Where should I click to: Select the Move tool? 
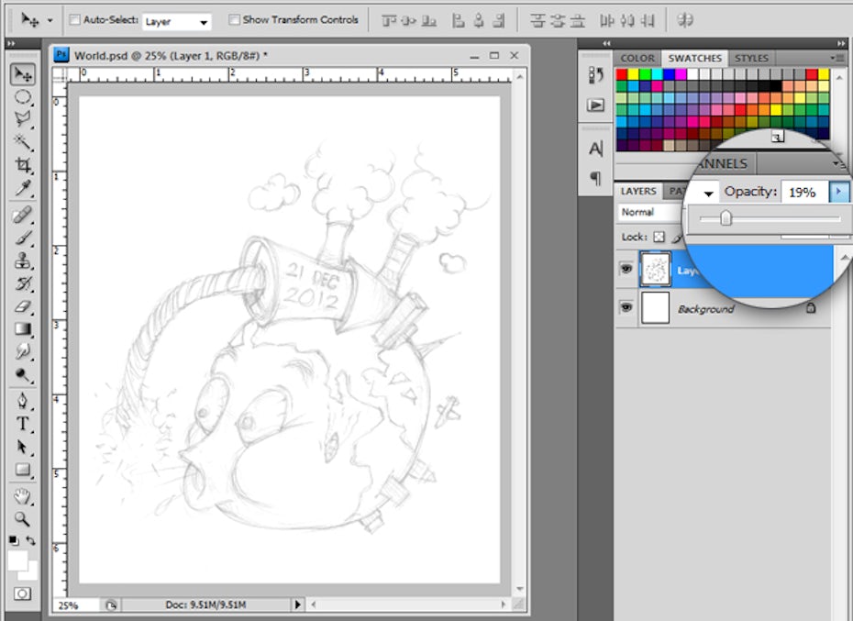click(23, 74)
